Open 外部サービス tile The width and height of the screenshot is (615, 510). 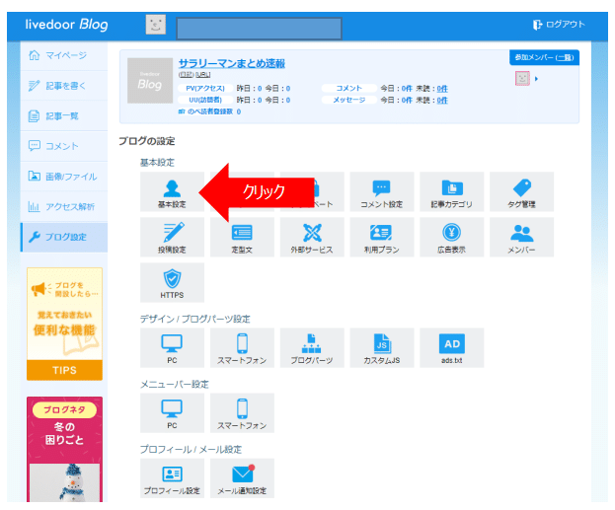pyautogui.click(x=312, y=237)
